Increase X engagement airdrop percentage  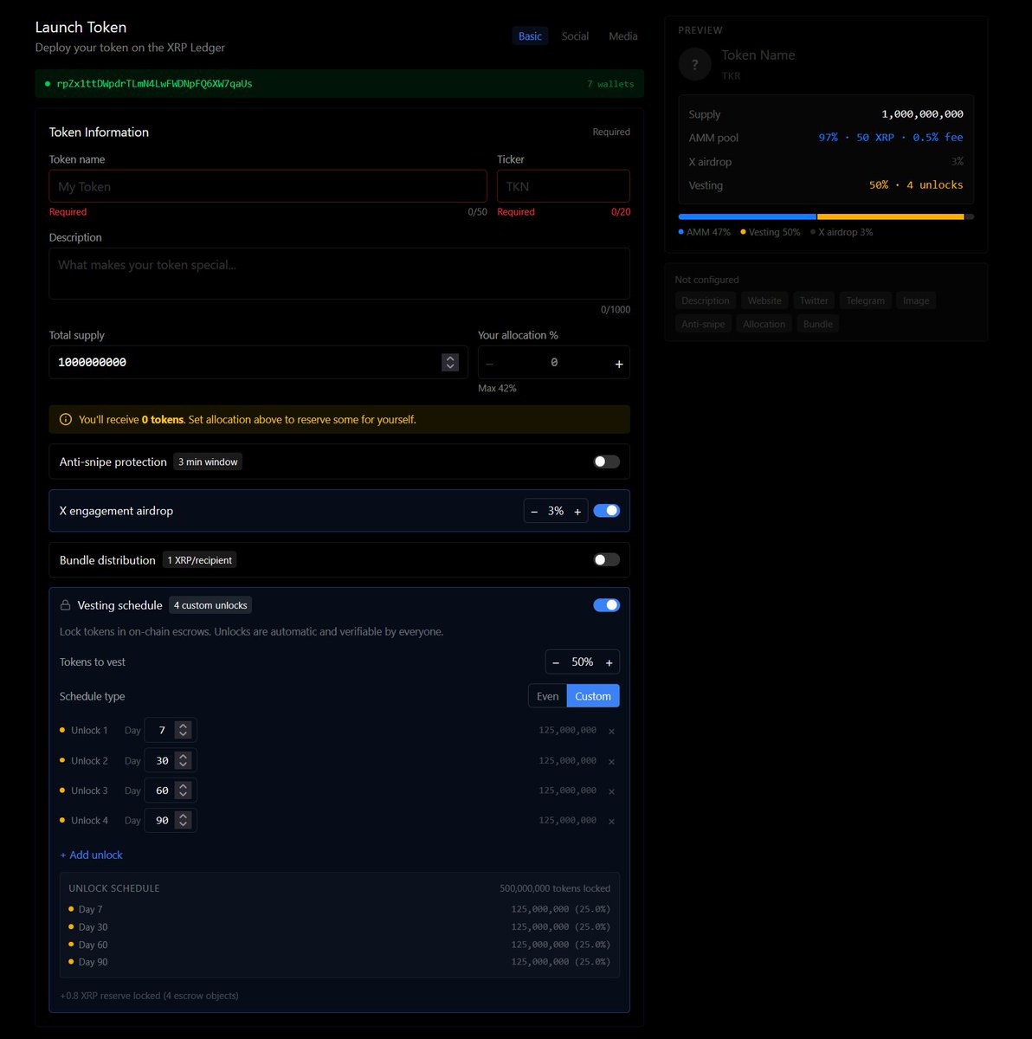[x=577, y=512]
